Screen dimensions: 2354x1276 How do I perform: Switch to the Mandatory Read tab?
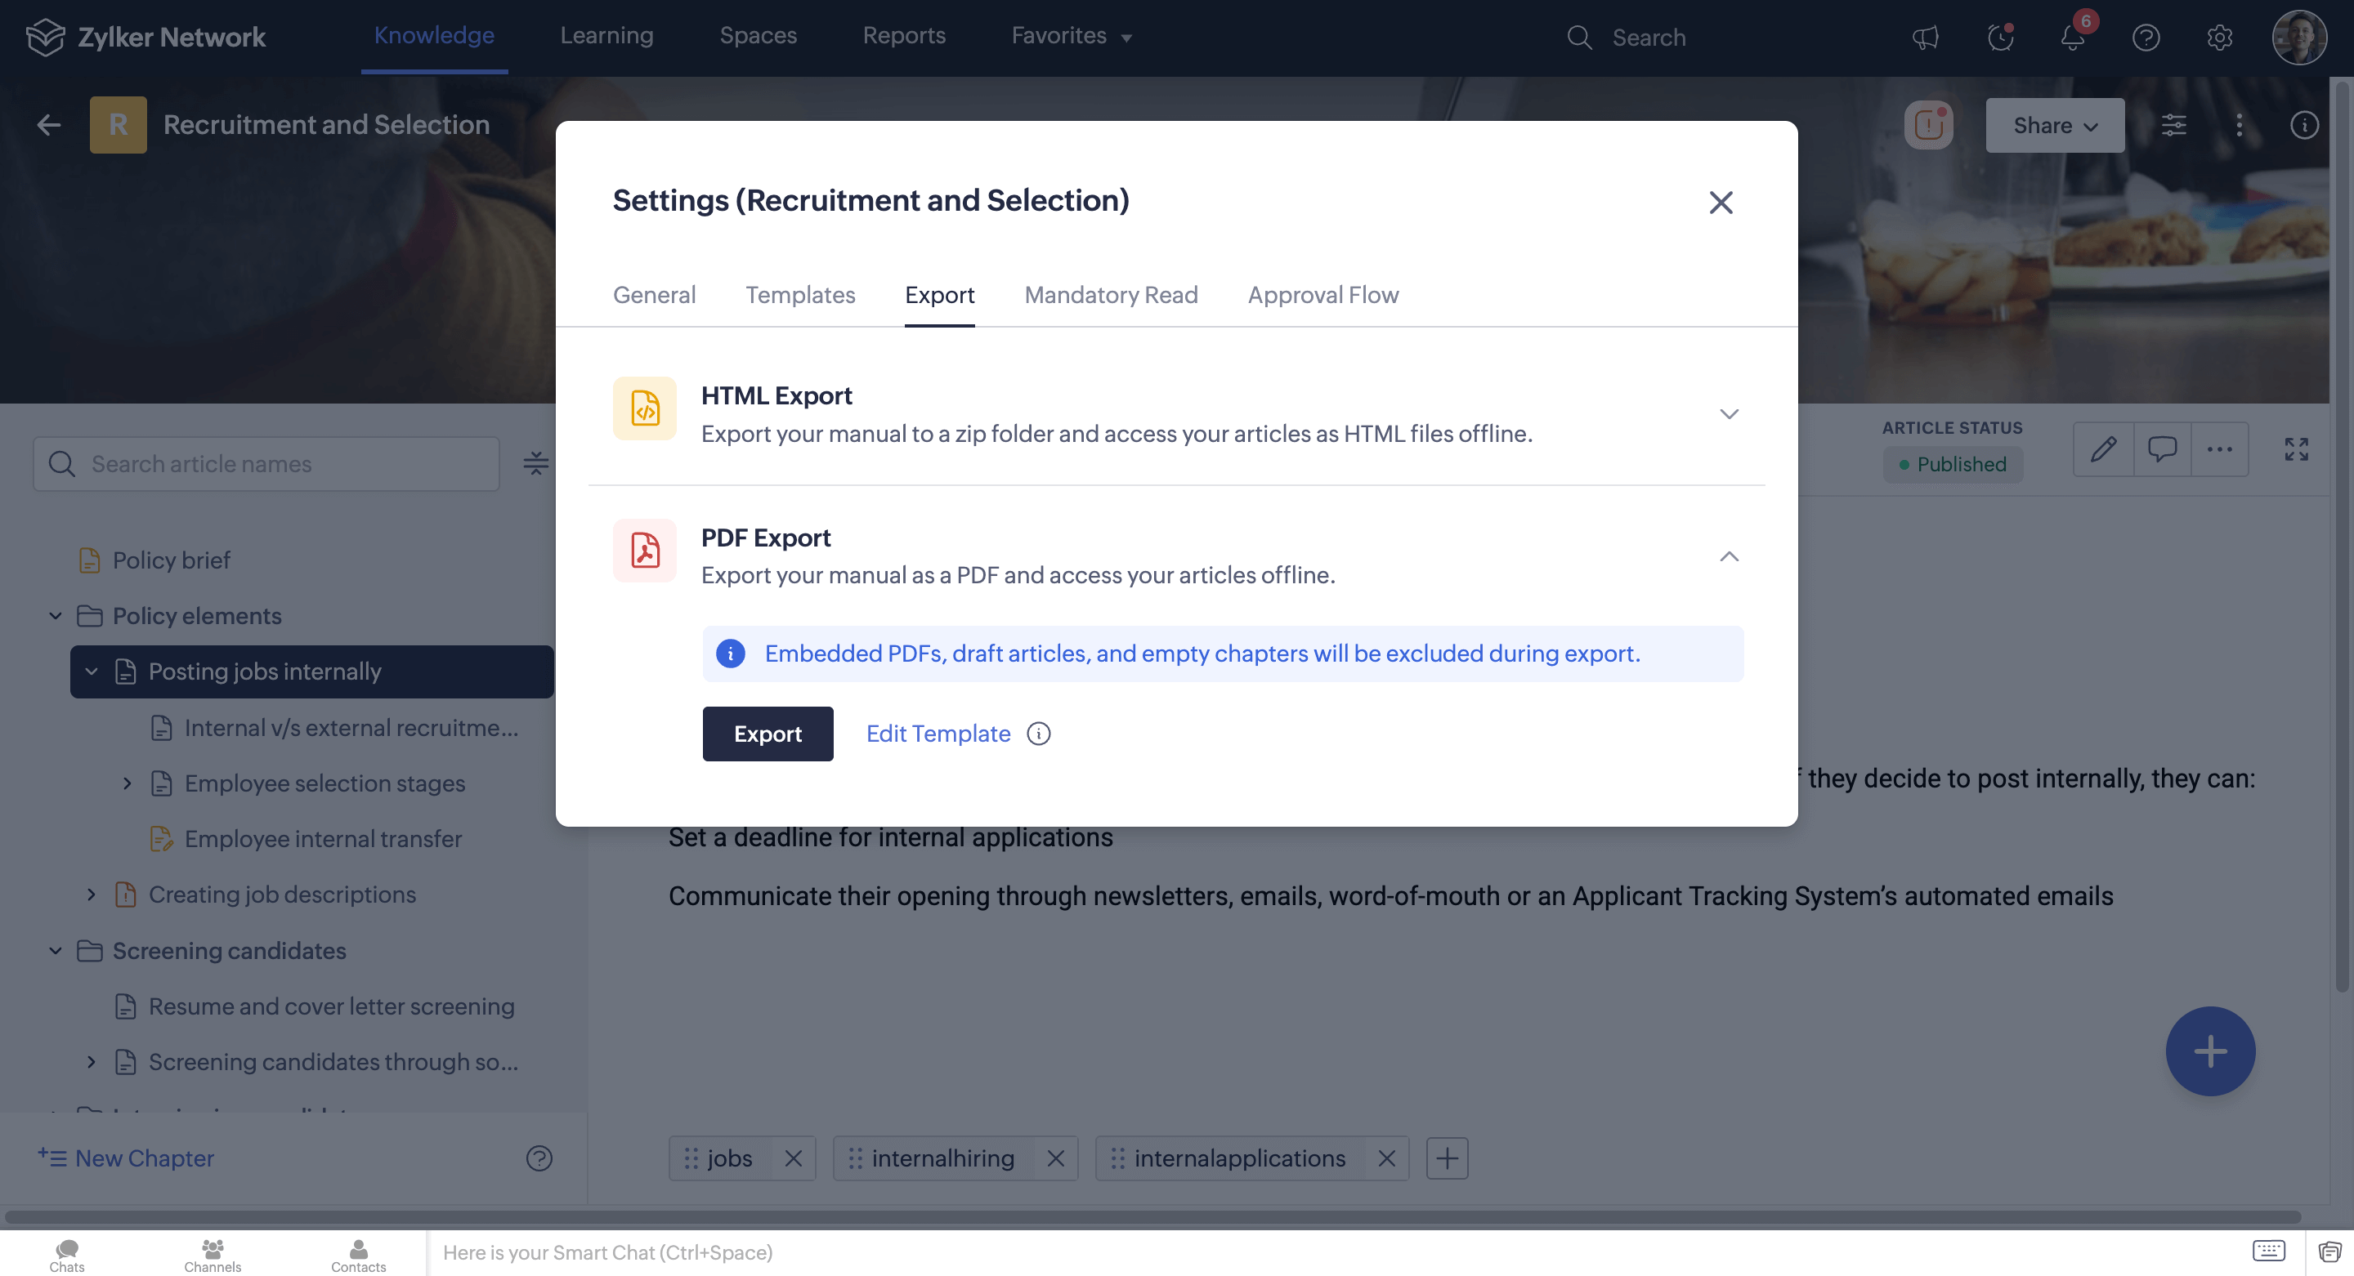1110,294
